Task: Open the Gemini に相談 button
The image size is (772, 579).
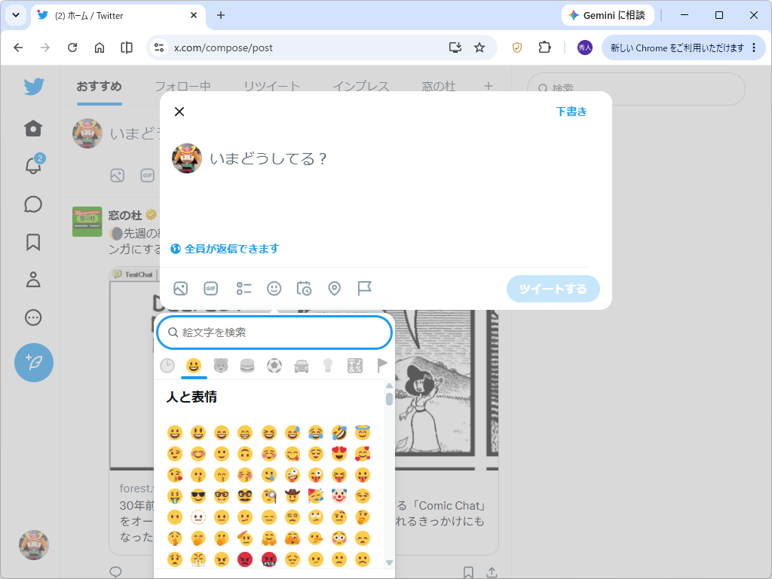Action: point(608,15)
